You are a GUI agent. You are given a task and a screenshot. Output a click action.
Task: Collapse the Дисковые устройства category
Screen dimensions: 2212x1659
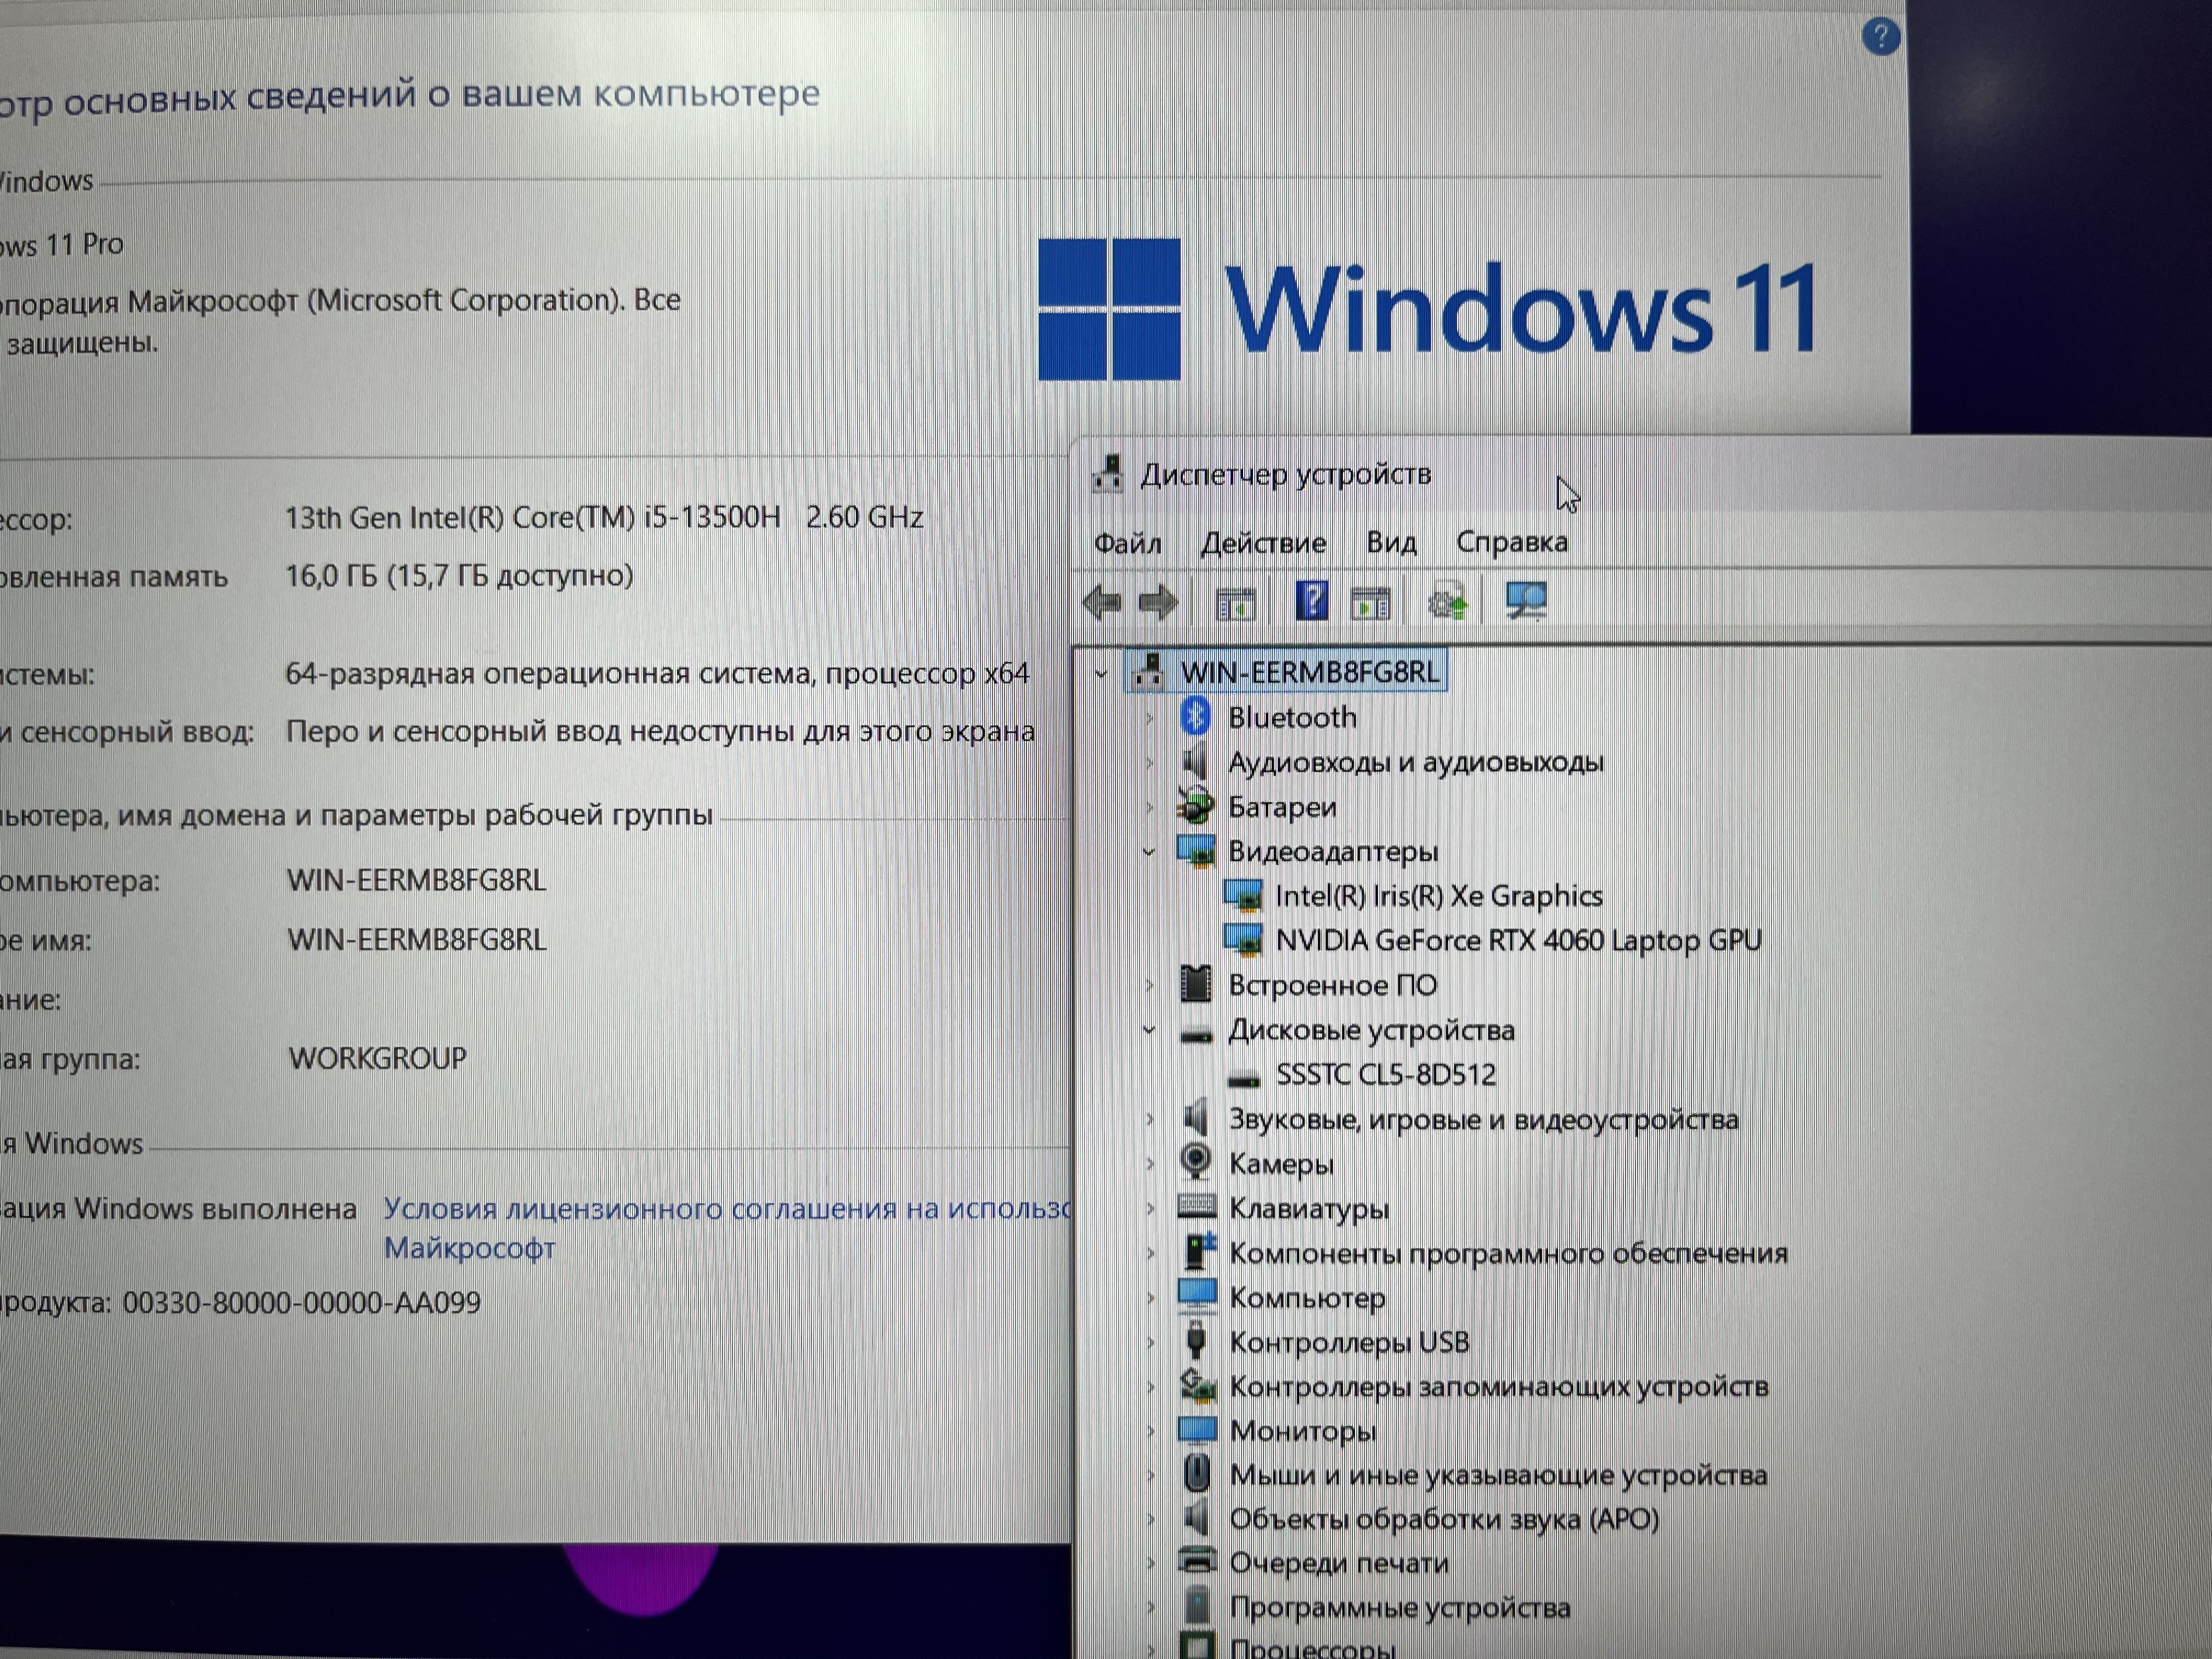click(x=1149, y=1030)
